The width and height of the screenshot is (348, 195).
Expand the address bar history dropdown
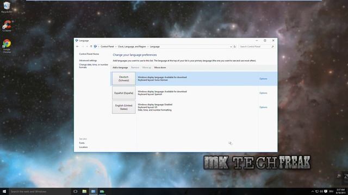coord(231,47)
